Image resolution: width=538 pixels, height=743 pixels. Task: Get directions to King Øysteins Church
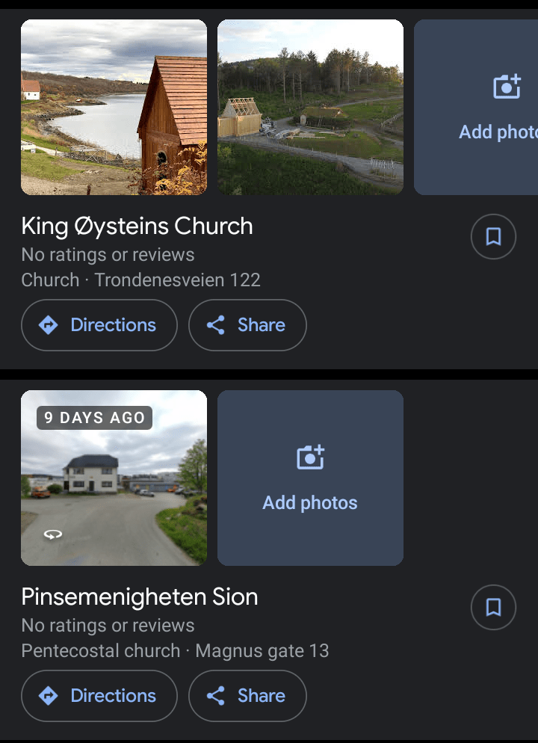pos(99,325)
